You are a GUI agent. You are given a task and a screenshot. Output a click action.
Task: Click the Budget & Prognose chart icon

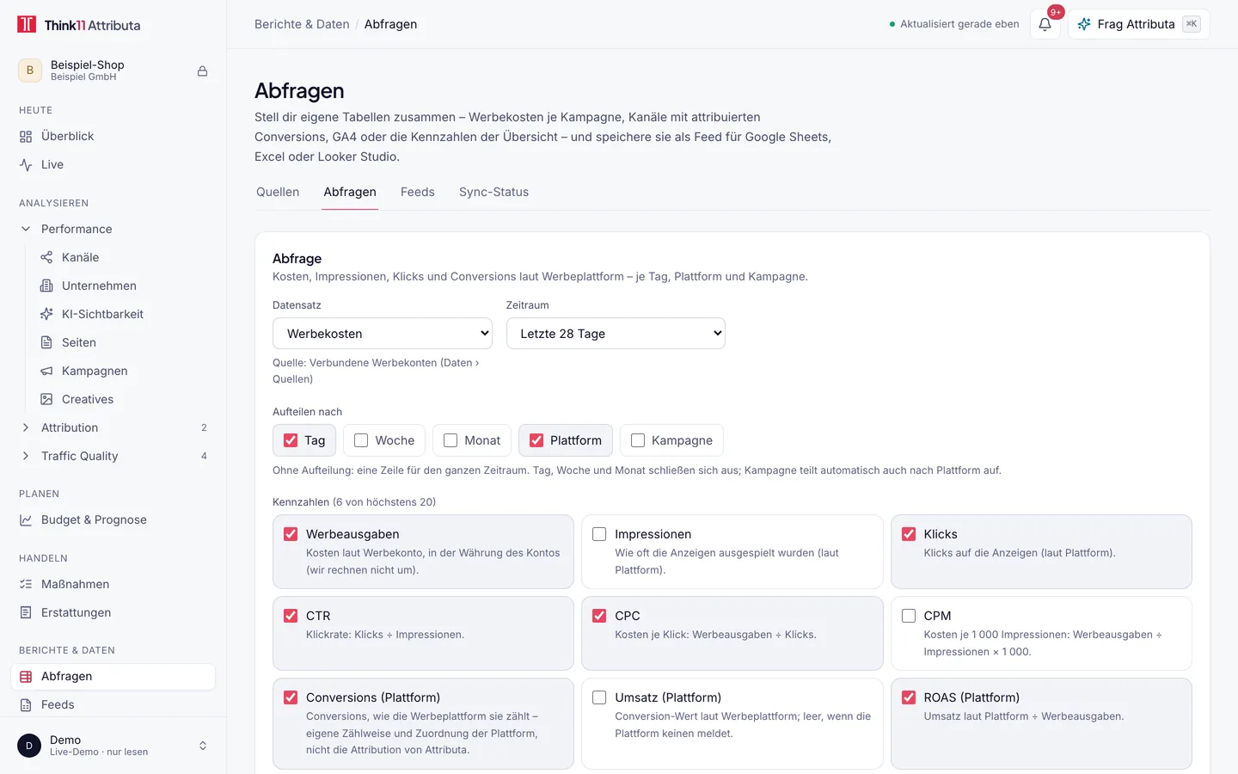26,519
